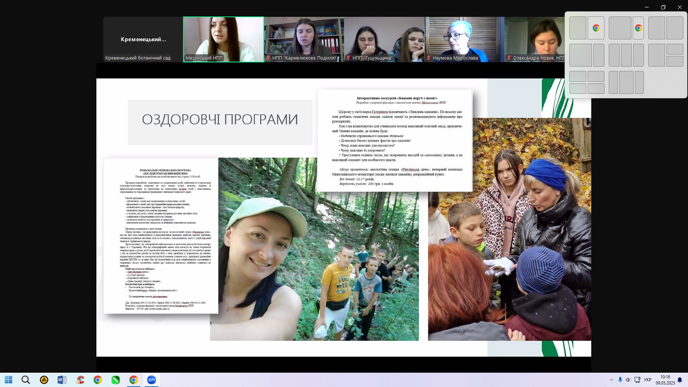Viewport: 688px width, 387px height.
Task: Click the restore-down window button
Action: pyautogui.click(x=663, y=7)
